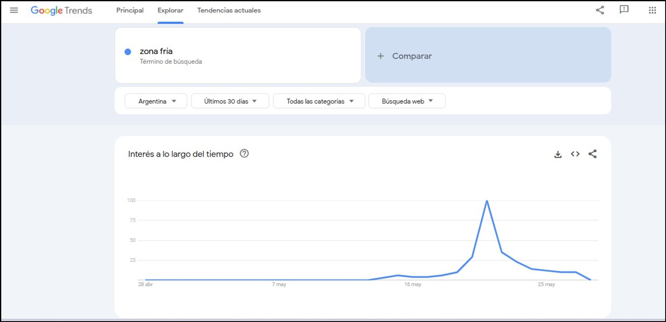
Task: Open help for Interés a lo largo del tiempo
Action: (244, 154)
